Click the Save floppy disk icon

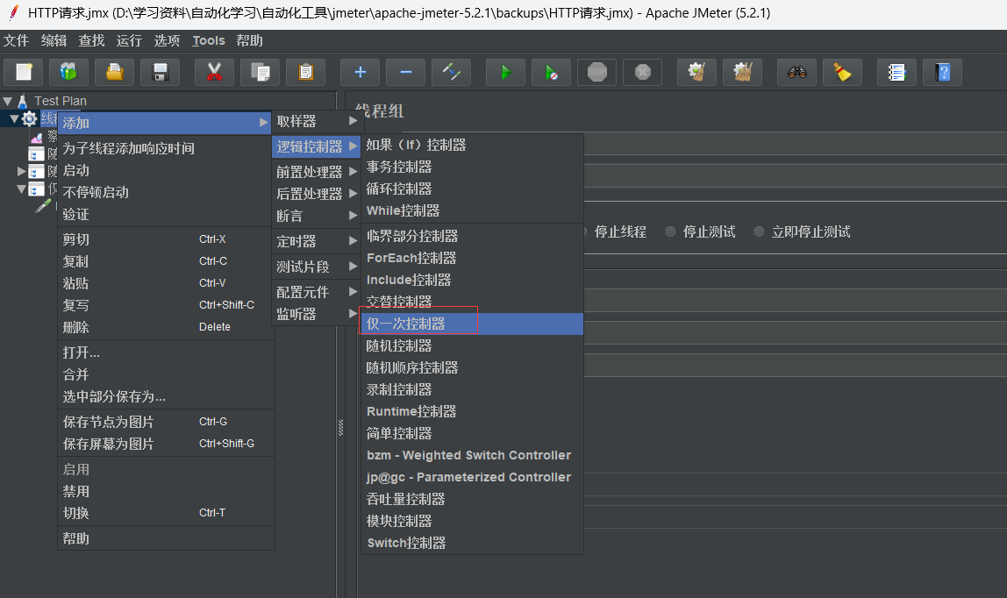(161, 72)
